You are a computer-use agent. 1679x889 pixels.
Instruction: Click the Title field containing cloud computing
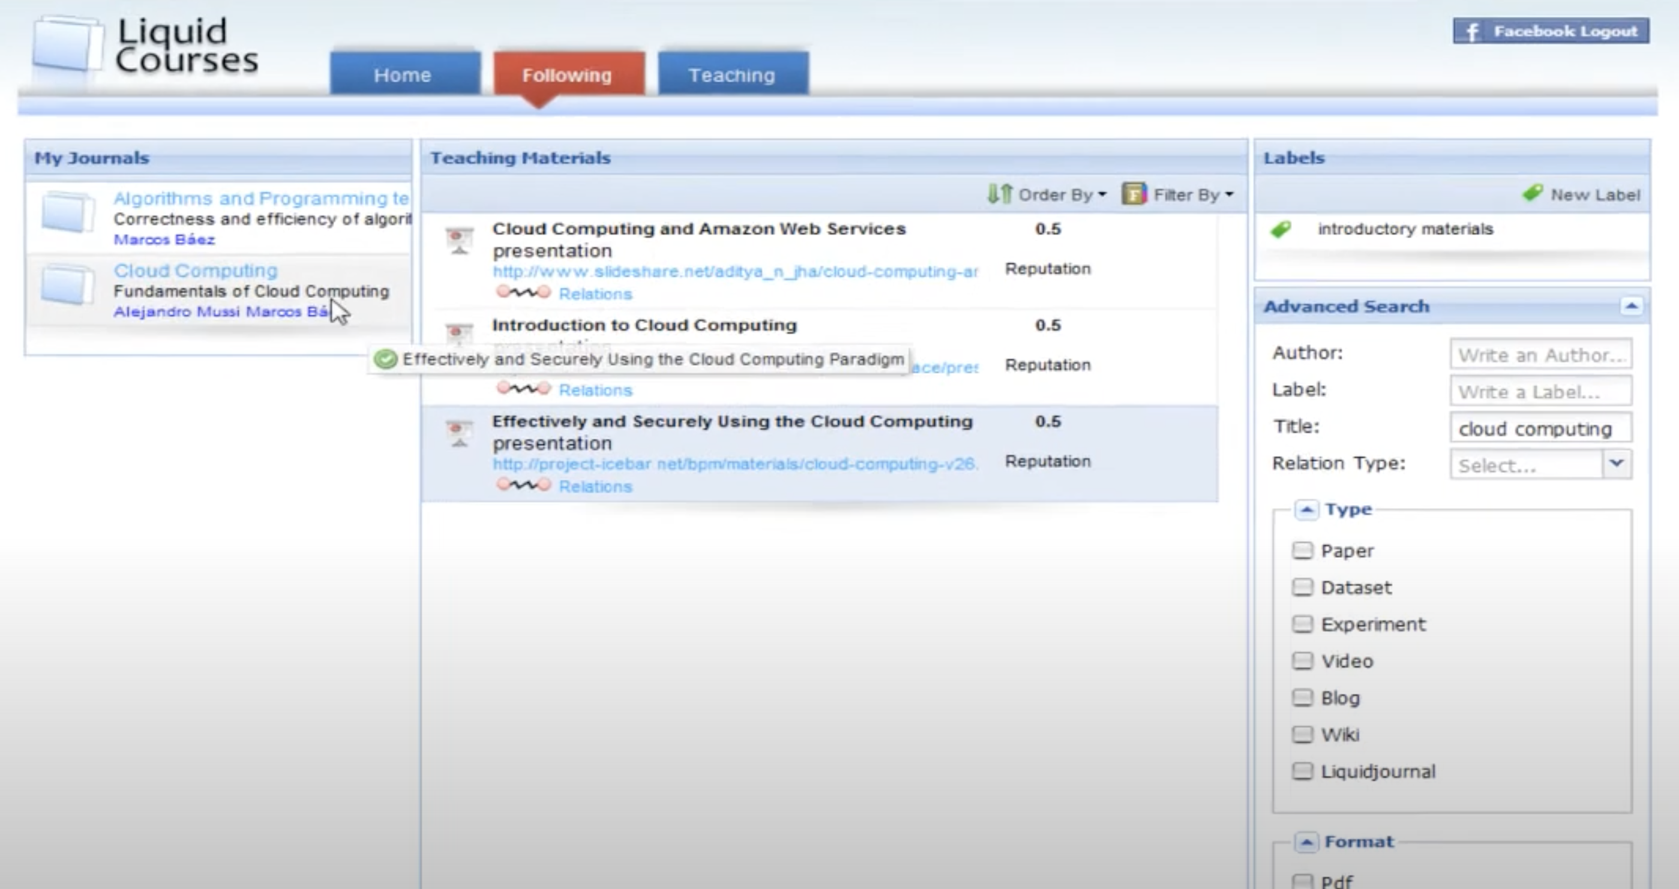1542,428
